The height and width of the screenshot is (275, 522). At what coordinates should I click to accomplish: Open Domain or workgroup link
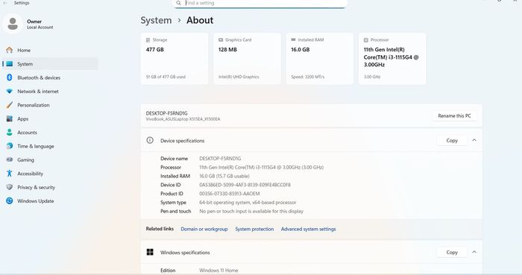[204, 229]
